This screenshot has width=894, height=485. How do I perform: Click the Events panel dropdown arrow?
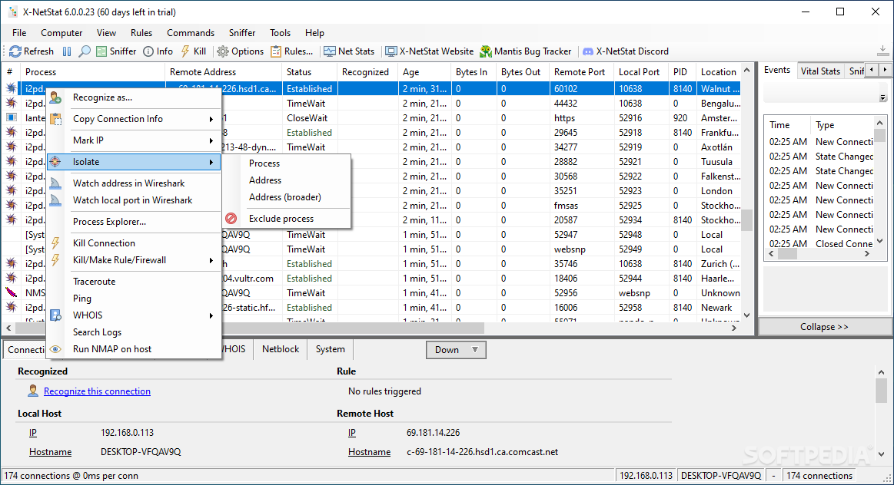click(882, 98)
